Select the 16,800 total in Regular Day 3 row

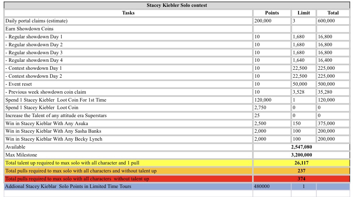[x=333, y=52]
